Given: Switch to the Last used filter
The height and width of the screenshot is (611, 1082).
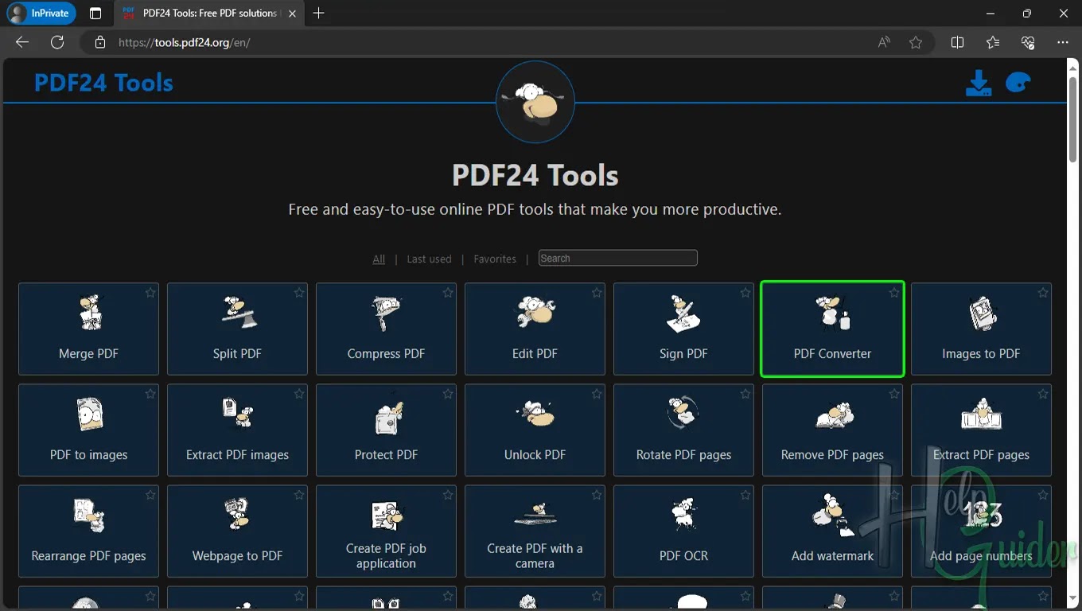Looking at the screenshot, I should click(x=429, y=259).
